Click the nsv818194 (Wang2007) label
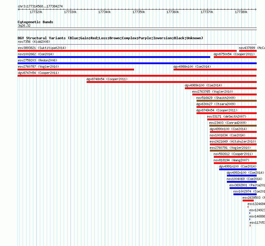The image size is (265, 246). tap(231, 160)
